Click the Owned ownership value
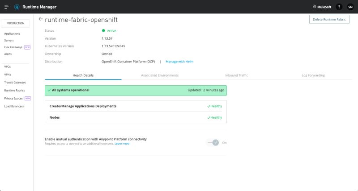 [107, 54]
